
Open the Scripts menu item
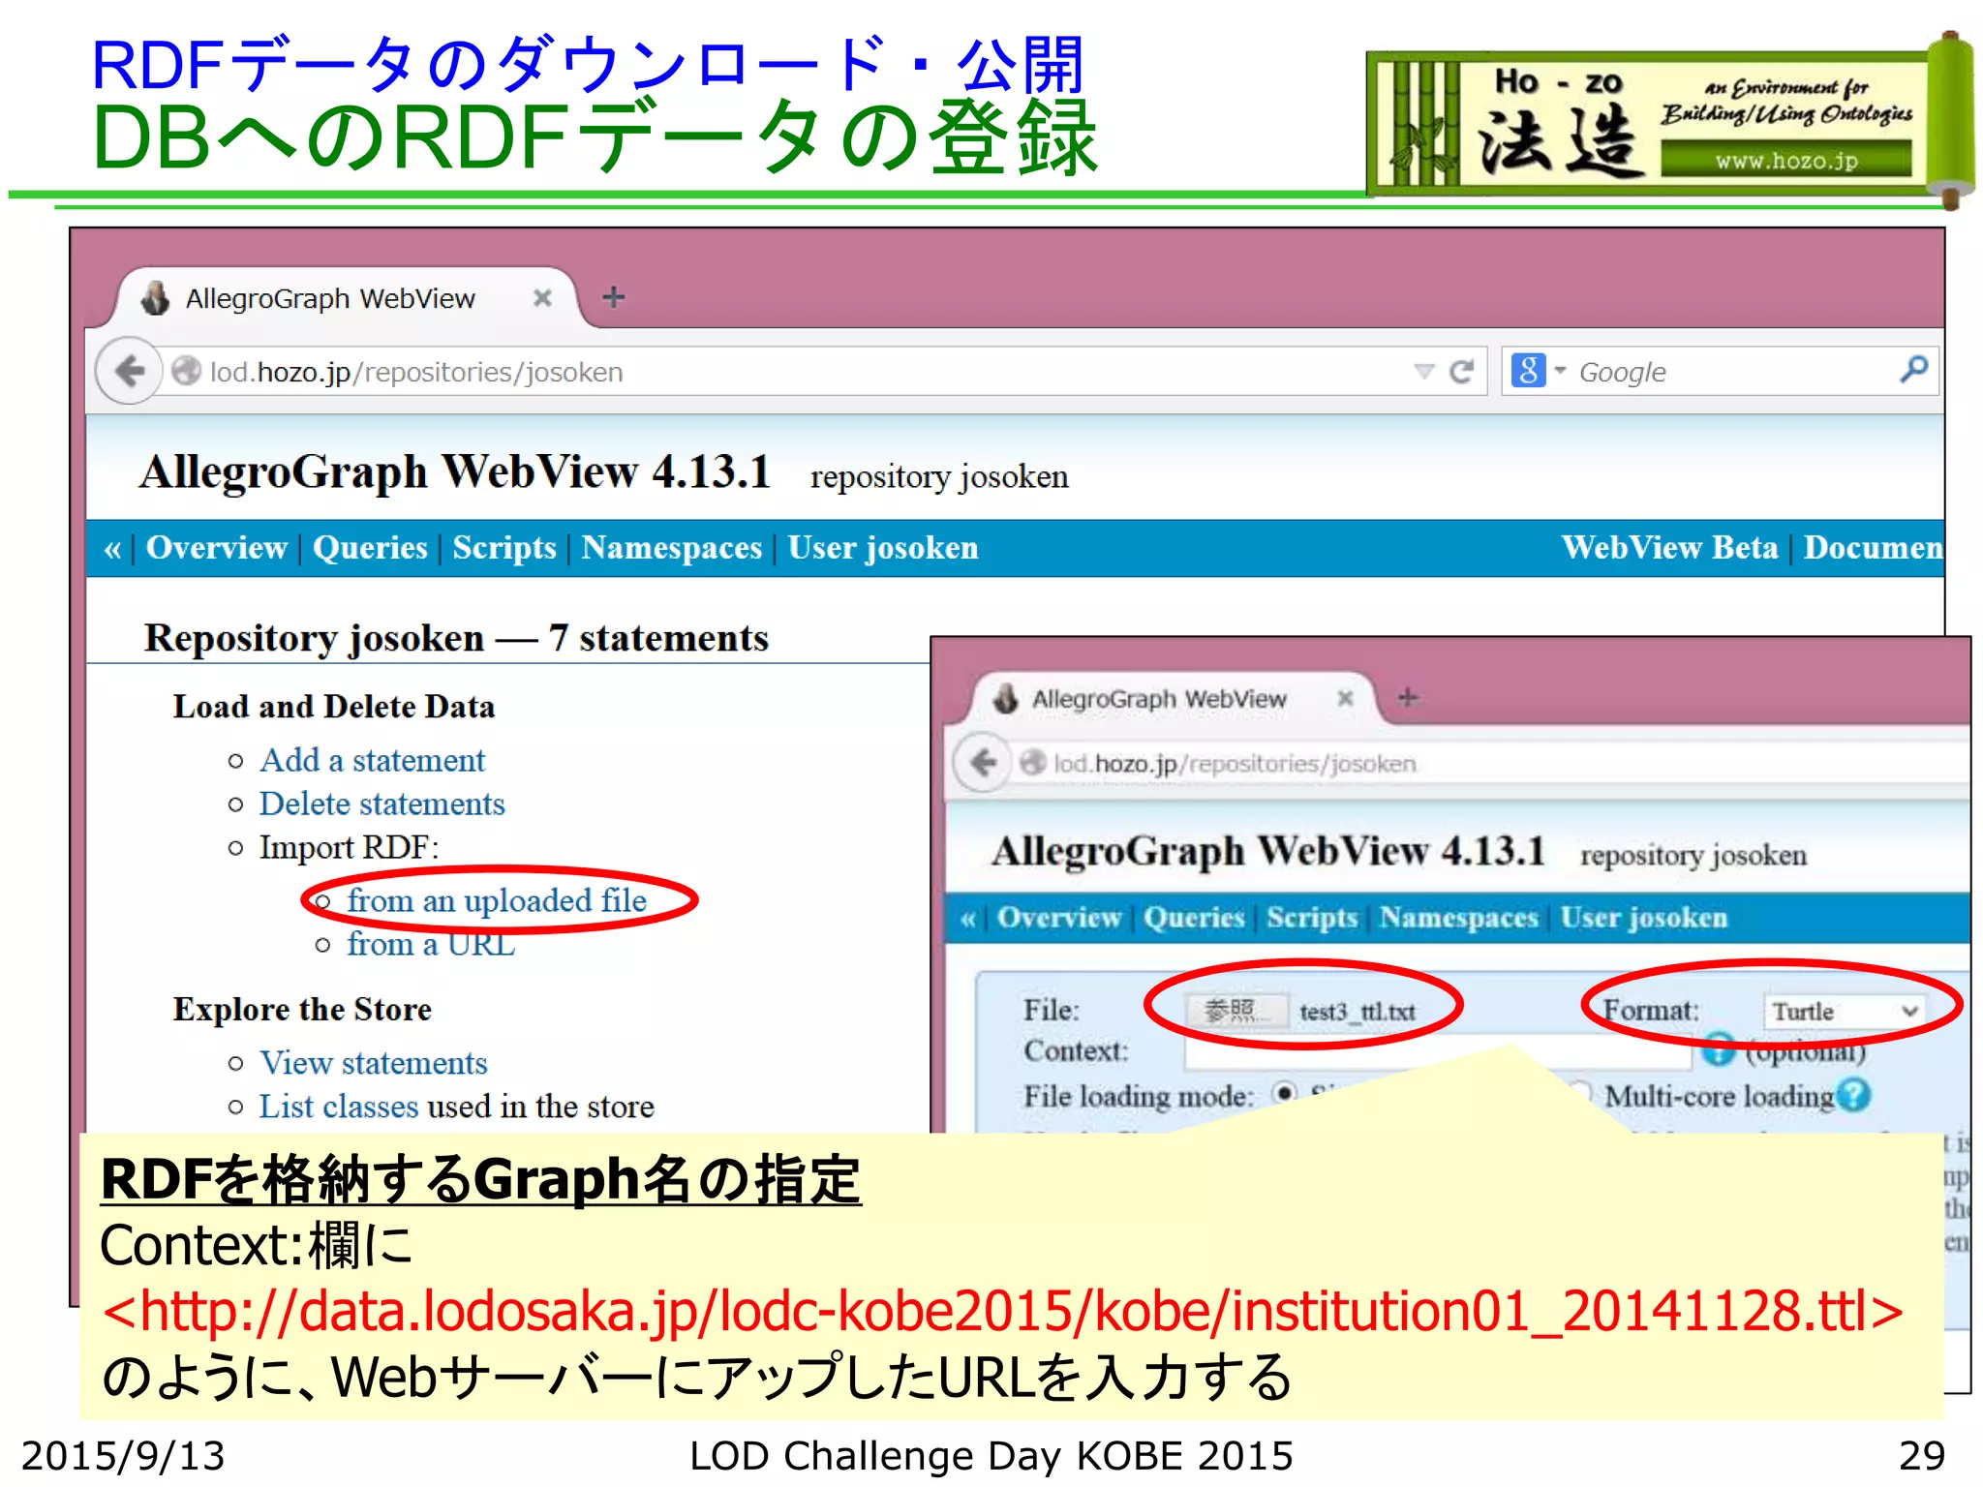pyautogui.click(x=504, y=548)
